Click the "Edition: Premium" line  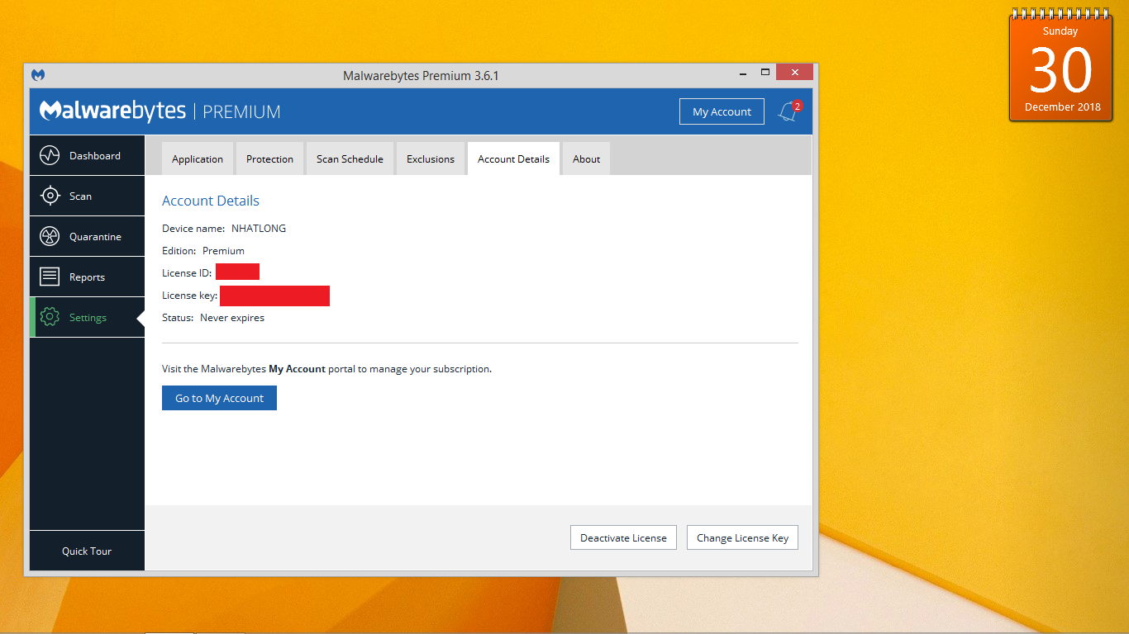(x=203, y=250)
